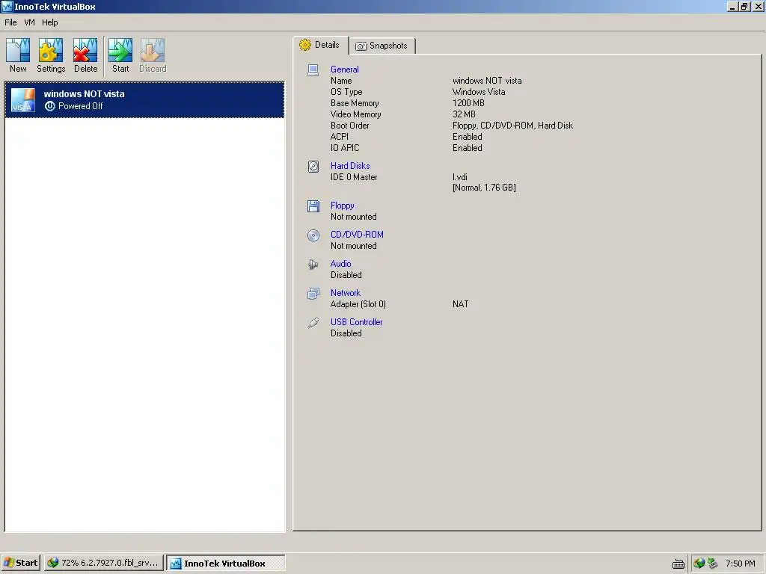This screenshot has height=574, width=766.
Task: Click the gear icon on Details tab
Action: click(305, 45)
